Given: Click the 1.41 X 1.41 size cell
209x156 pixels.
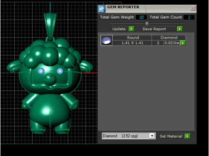Looking at the screenshot, I should [x=132, y=43].
